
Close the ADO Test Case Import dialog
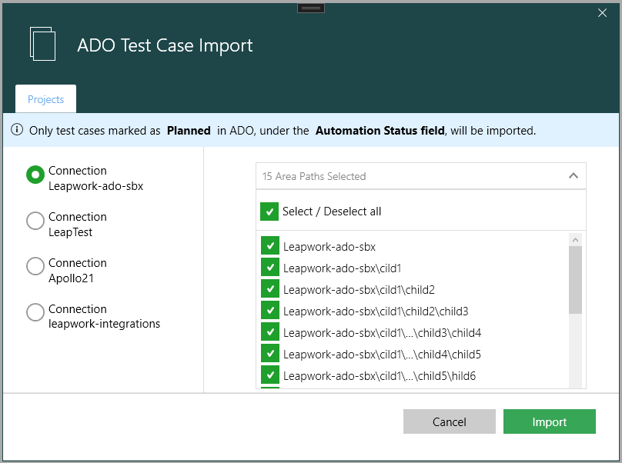tap(603, 12)
